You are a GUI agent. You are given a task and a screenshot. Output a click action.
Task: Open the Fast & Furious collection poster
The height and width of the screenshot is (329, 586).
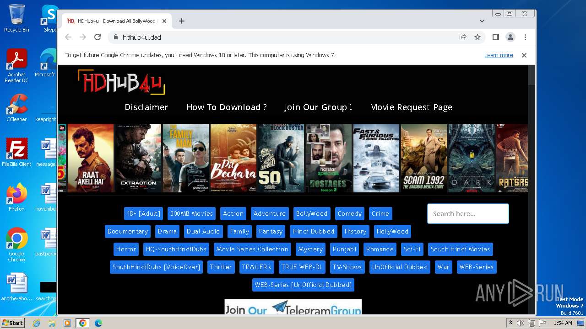click(x=376, y=158)
